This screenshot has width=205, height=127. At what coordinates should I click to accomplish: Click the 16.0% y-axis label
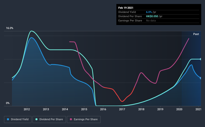point(9,28)
